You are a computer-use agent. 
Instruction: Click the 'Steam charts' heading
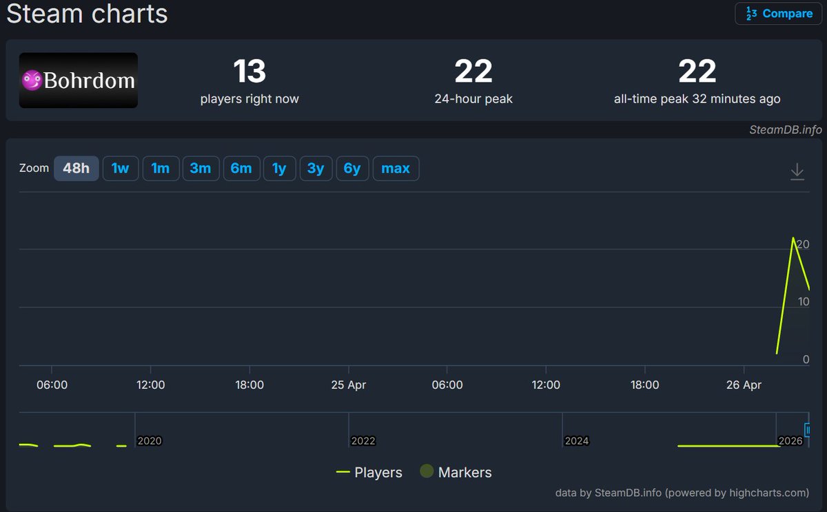tap(87, 14)
